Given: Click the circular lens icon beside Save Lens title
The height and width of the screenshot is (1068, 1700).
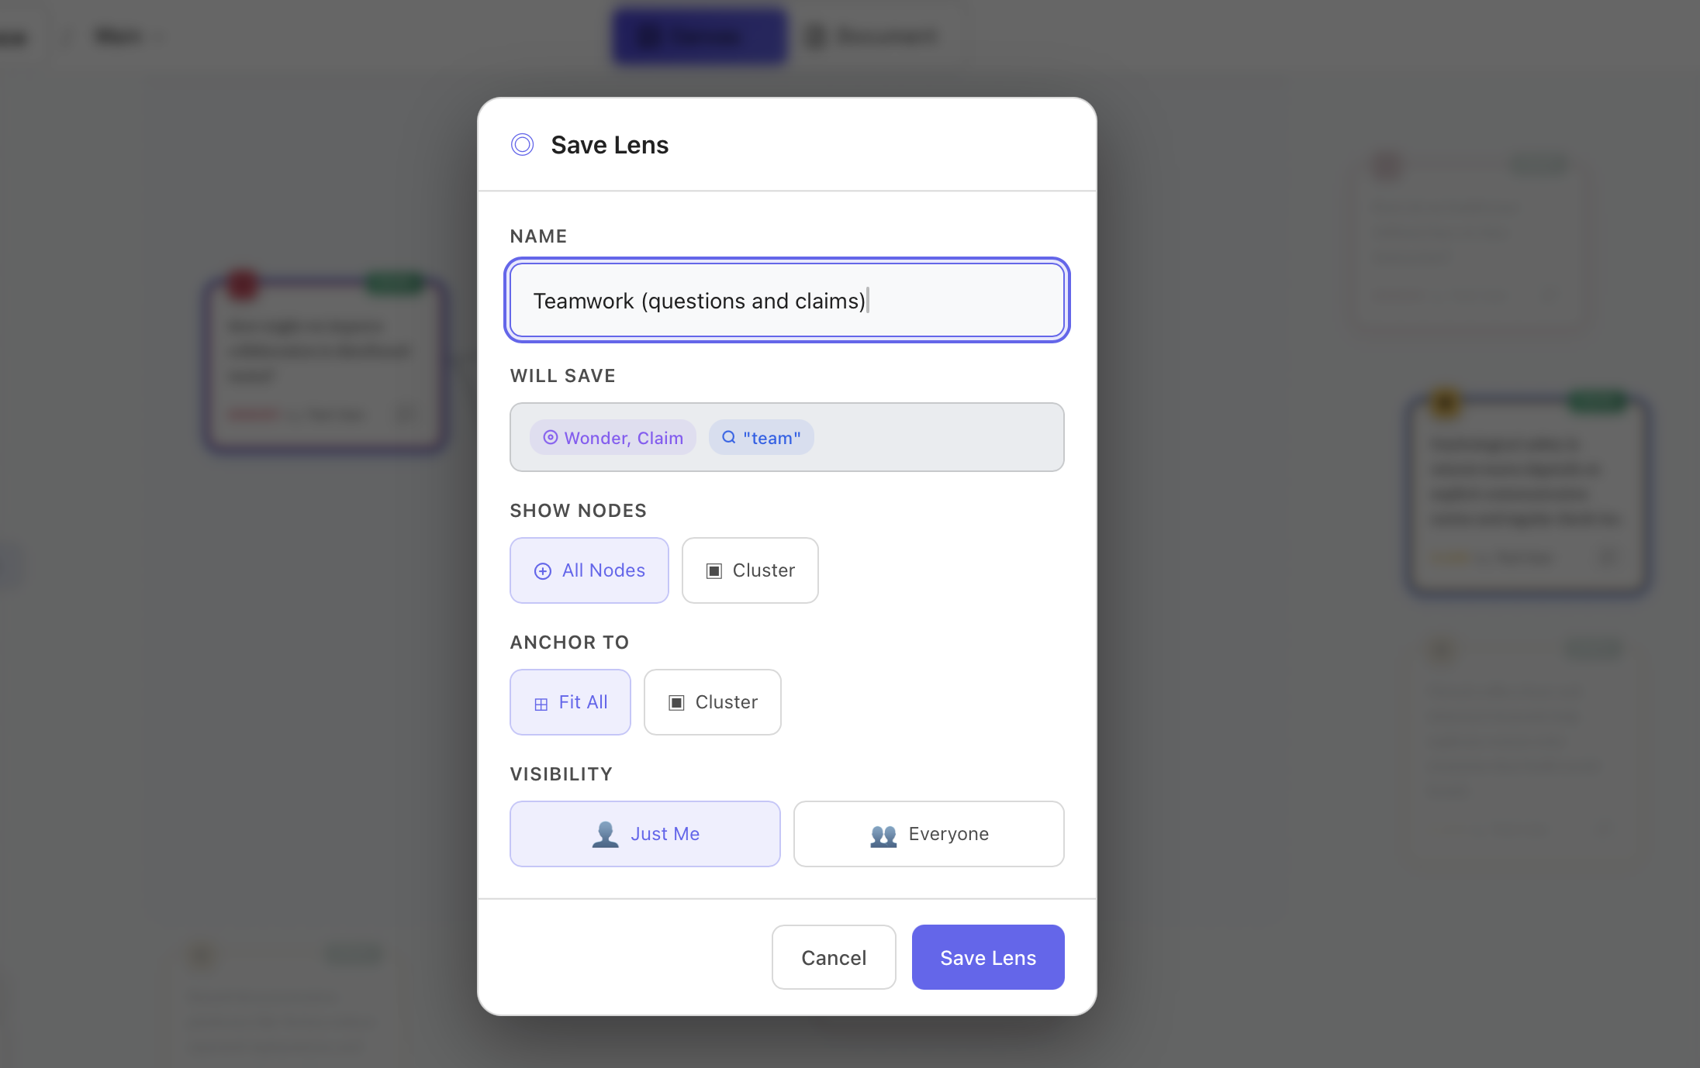Looking at the screenshot, I should pos(523,145).
